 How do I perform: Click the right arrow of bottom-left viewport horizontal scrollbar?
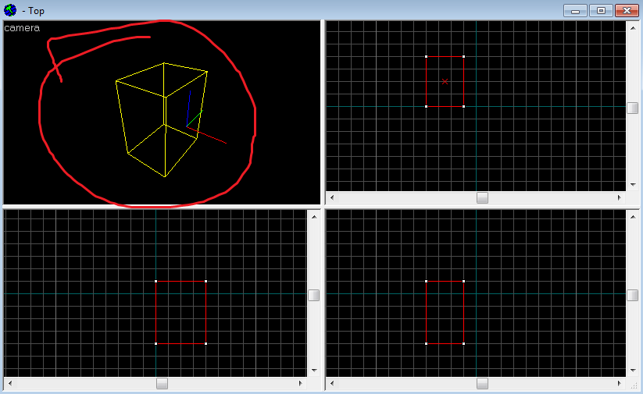[x=301, y=383]
